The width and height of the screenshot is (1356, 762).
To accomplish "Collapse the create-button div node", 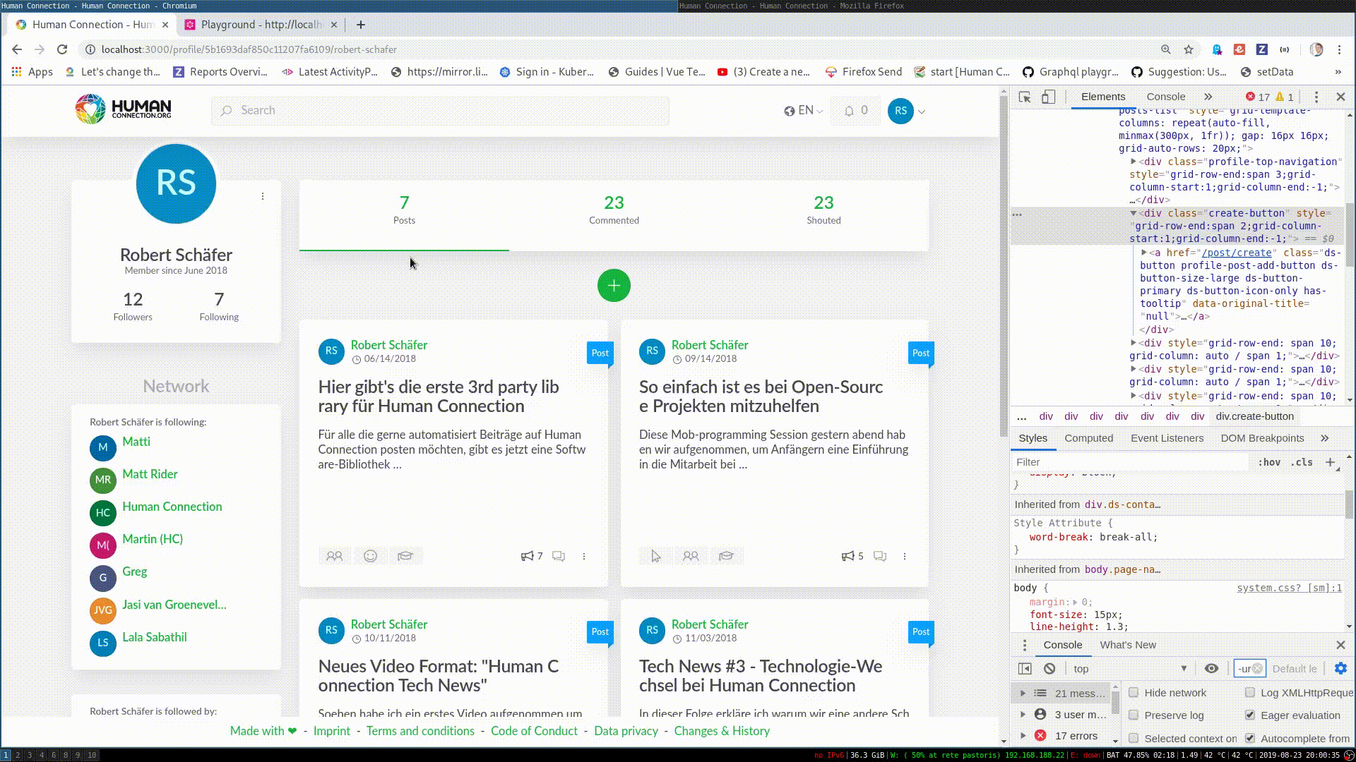I will click(1134, 213).
